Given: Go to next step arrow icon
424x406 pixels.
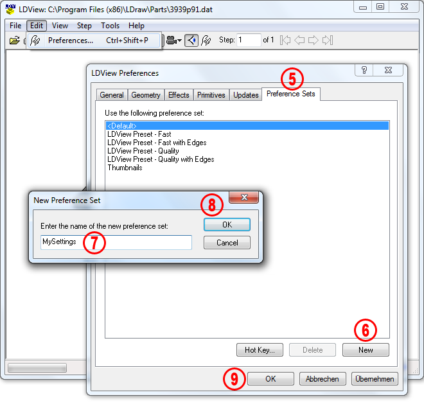Looking at the screenshot, I should (x=314, y=40).
